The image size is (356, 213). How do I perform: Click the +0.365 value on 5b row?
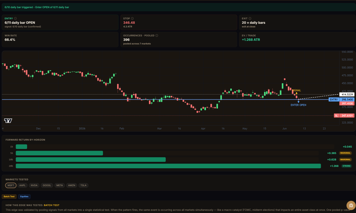click(x=331, y=153)
